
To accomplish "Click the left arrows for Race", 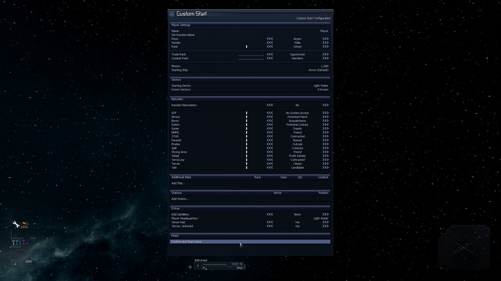I will click(270, 39).
